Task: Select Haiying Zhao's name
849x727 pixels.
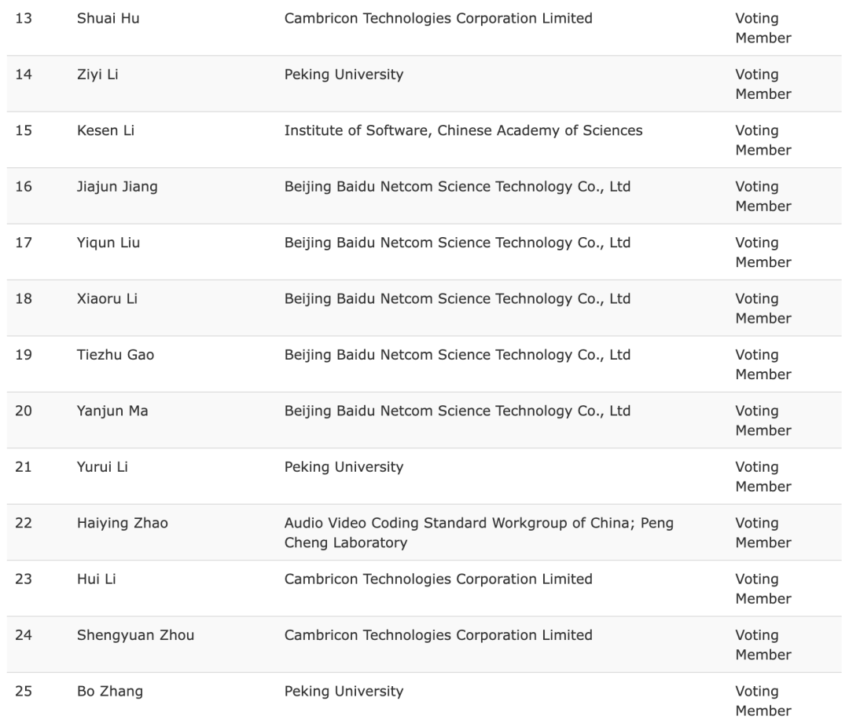Action: [122, 523]
